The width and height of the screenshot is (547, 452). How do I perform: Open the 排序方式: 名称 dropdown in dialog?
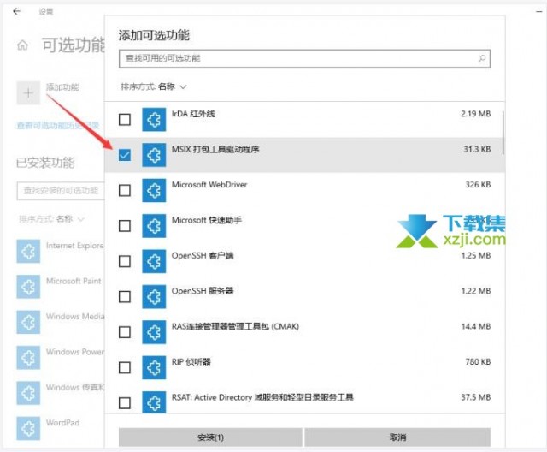[x=154, y=86]
